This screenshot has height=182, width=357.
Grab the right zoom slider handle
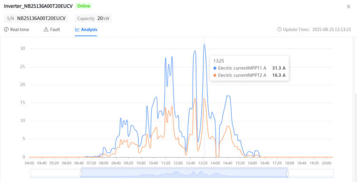pyautogui.click(x=288, y=173)
